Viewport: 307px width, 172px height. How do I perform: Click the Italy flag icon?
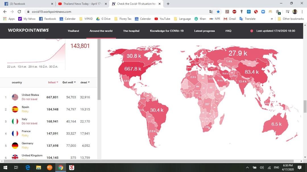coord(15,121)
